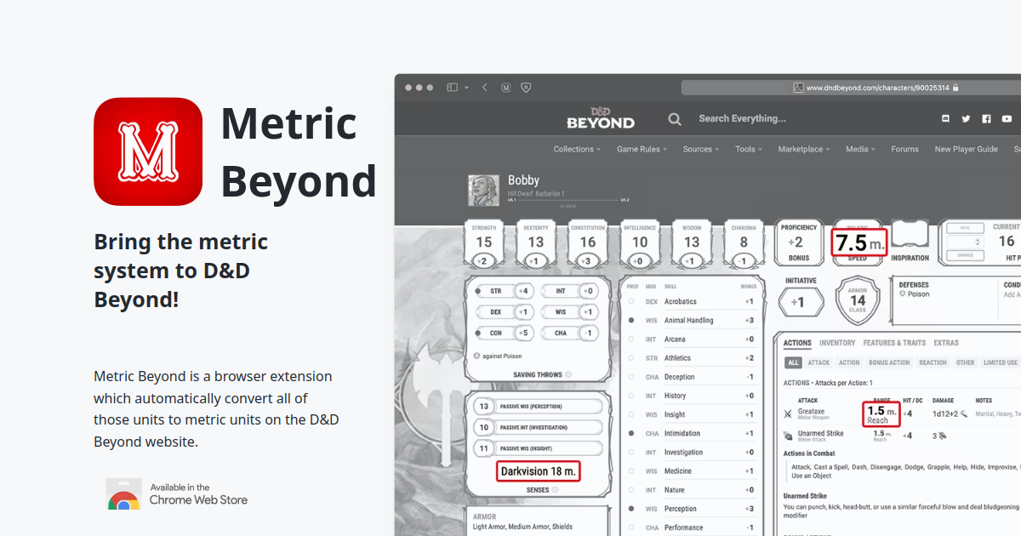This screenshot has height=536, width=1021.
Task: Go back with the browser back arrow
Action: (x=485, y=87)
